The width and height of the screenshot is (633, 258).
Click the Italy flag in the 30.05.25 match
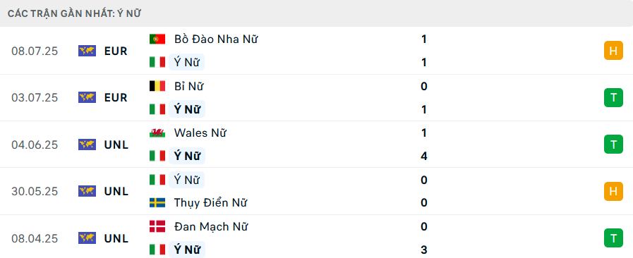[x=157, y=180]
